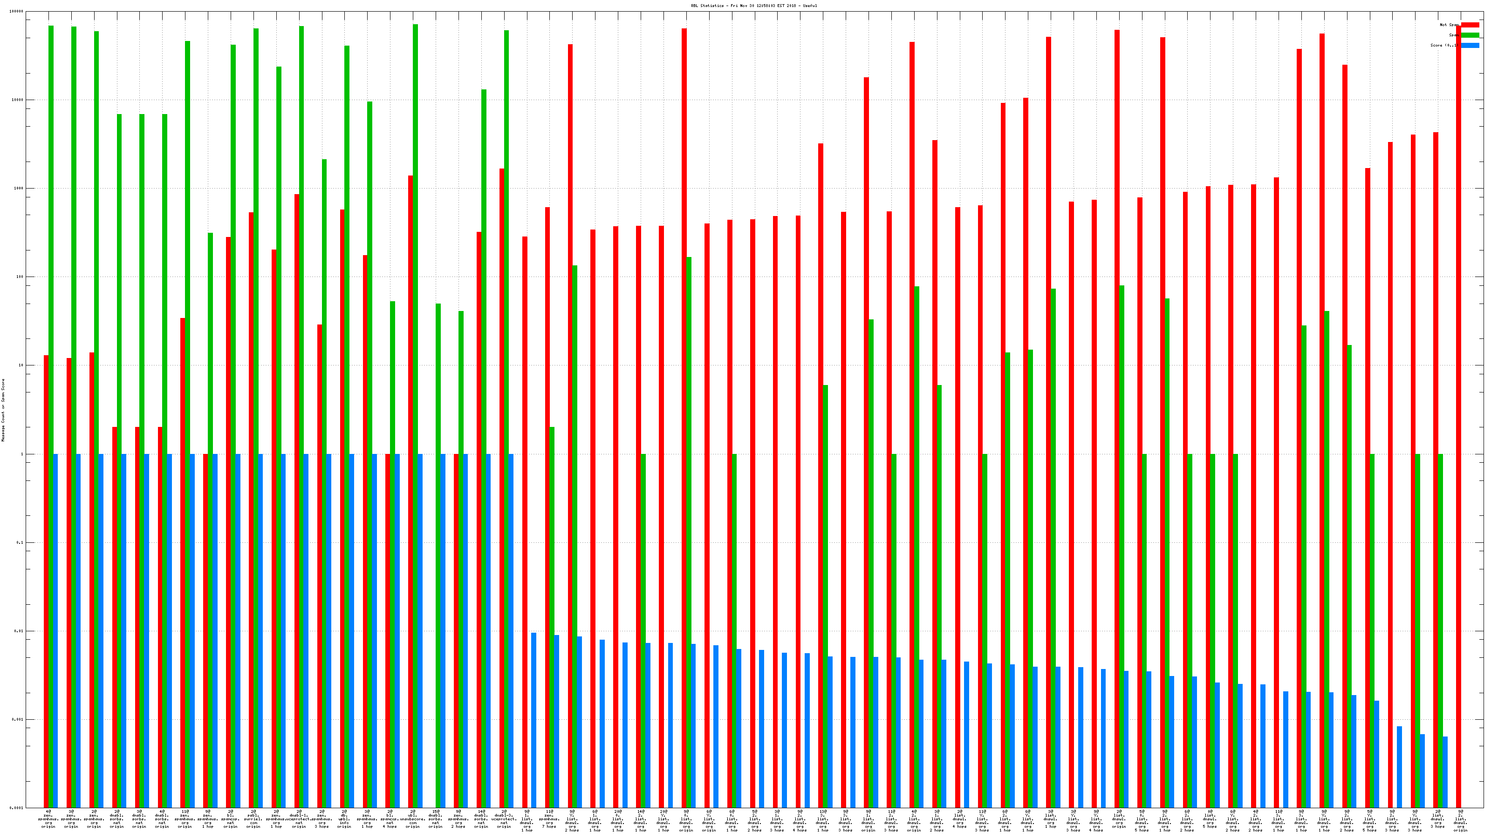Click the green Spam legend swatch
Image resolution: width=1491 pixels, height=838 pixels.
click(1470, 35)
